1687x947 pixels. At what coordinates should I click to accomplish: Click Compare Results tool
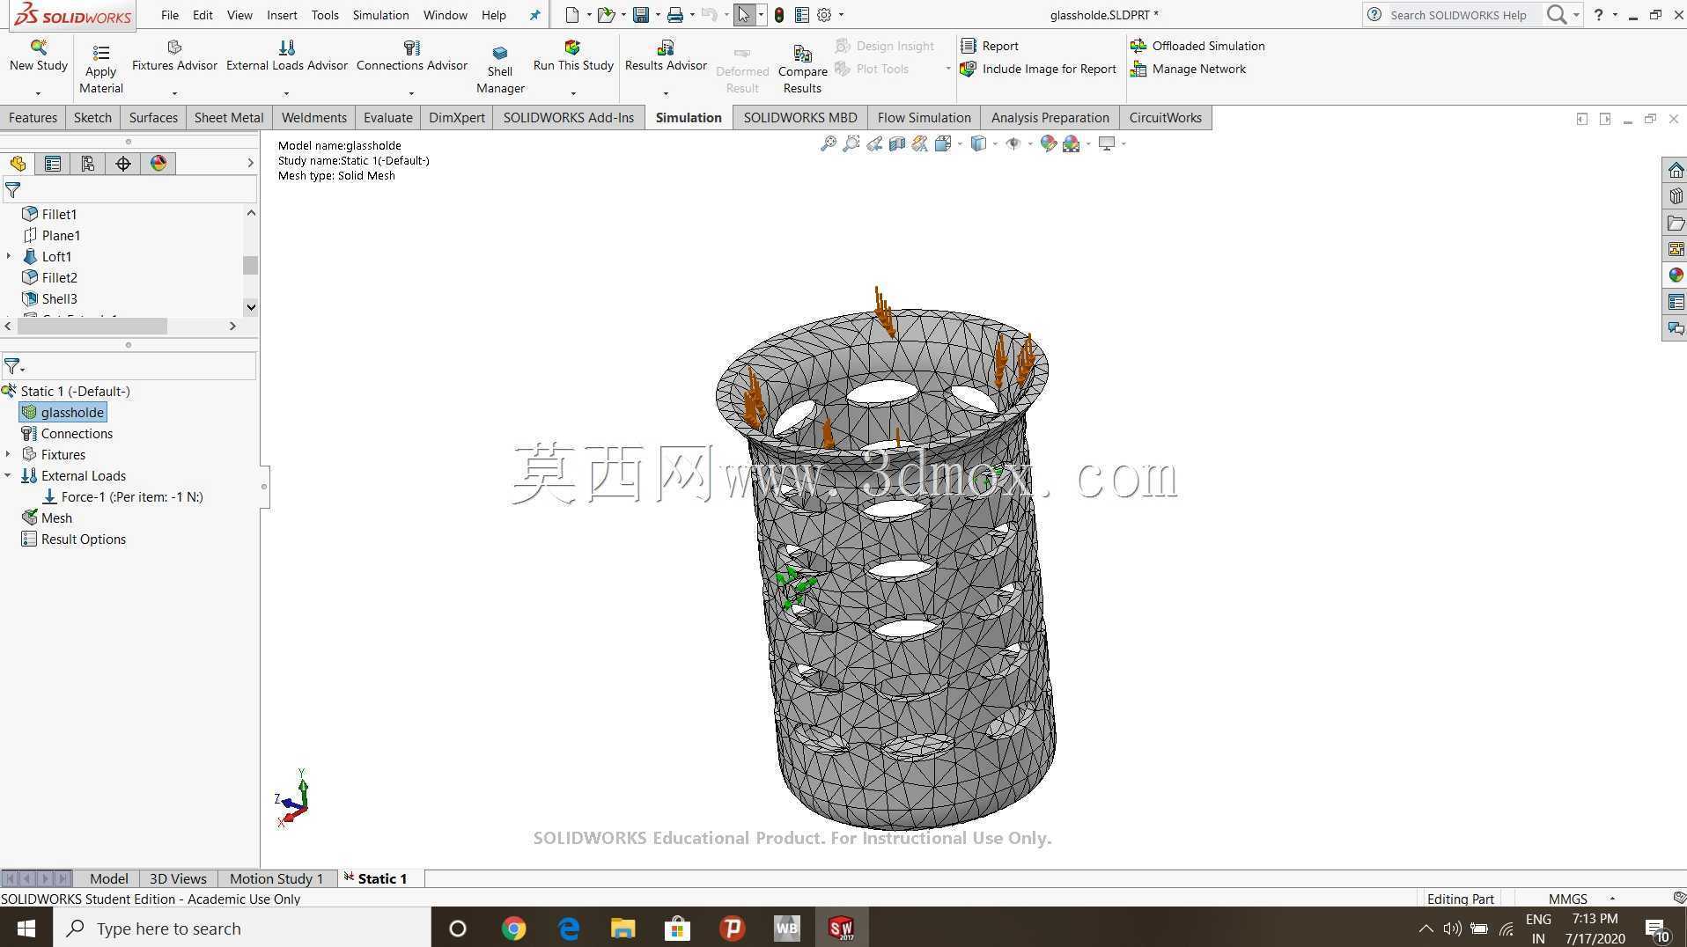click(x=802, y=69)
